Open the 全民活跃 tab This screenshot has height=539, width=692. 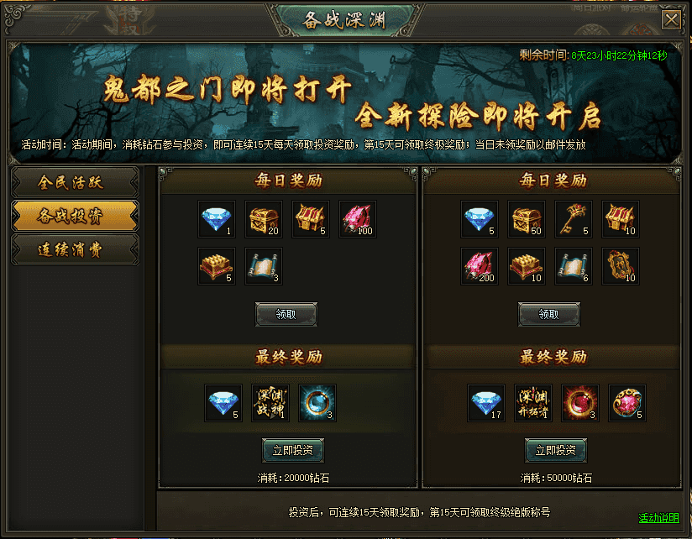(75, 182)
